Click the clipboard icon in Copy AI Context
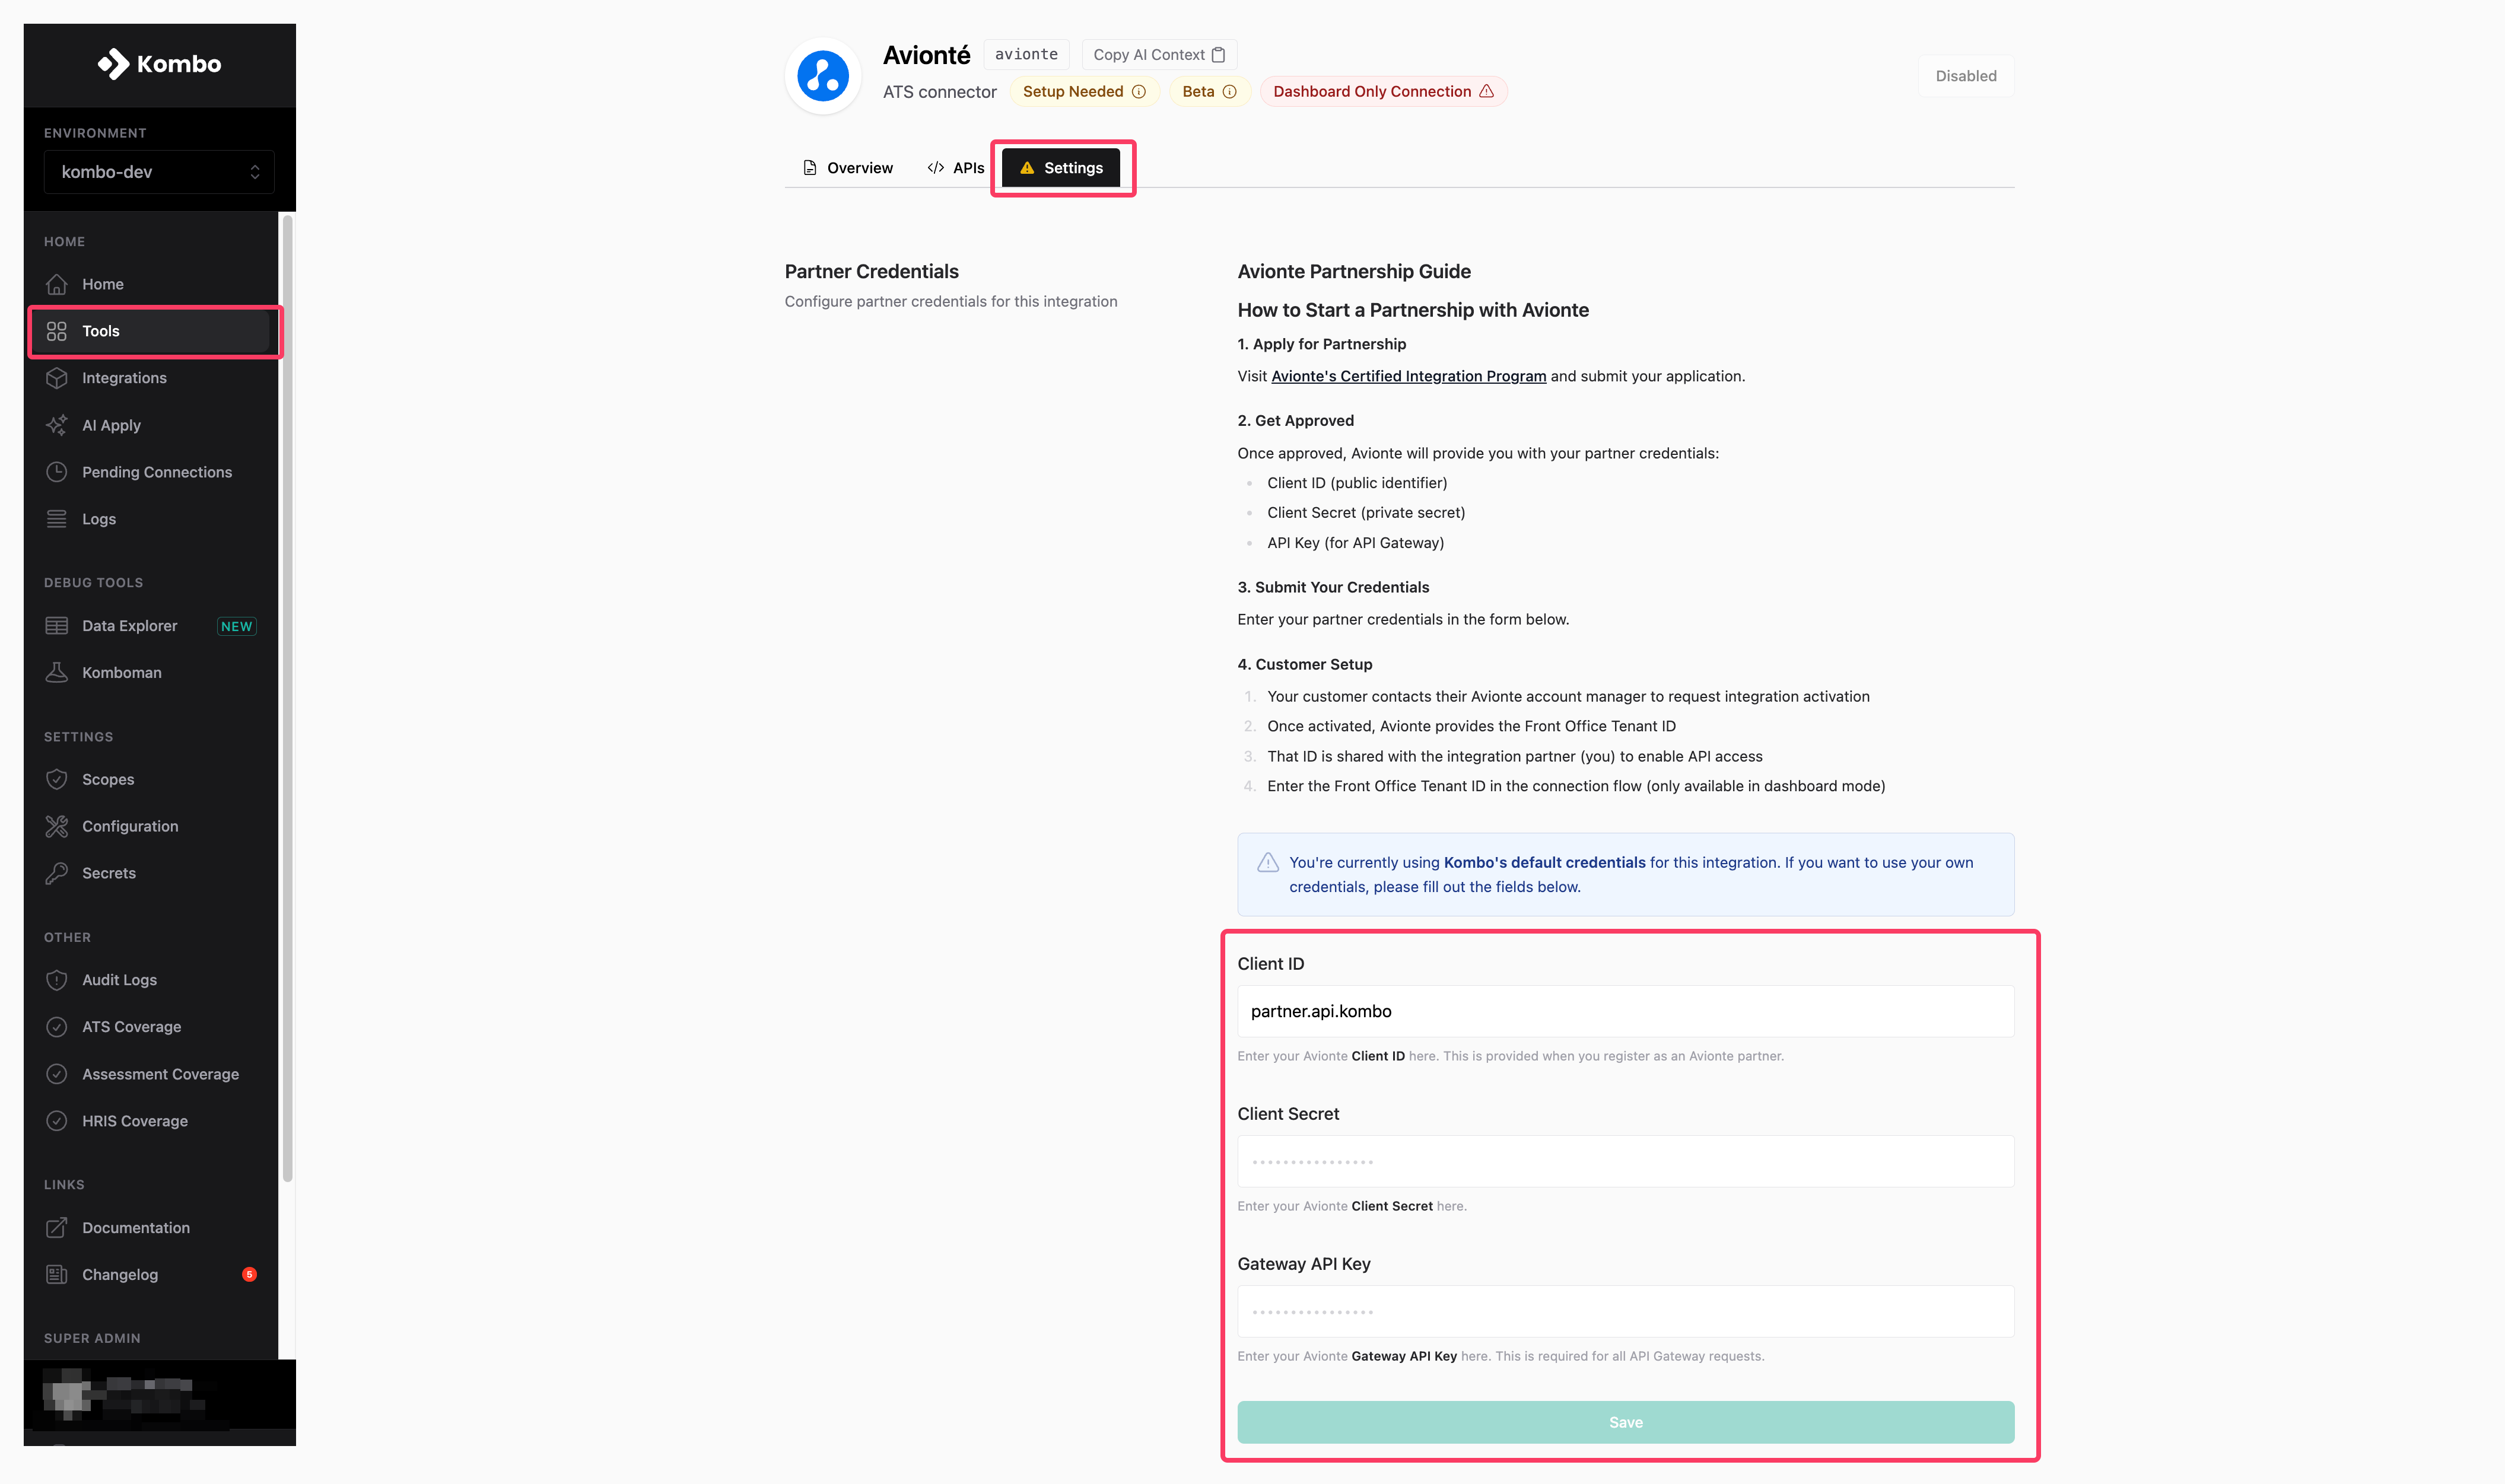 1218,55
